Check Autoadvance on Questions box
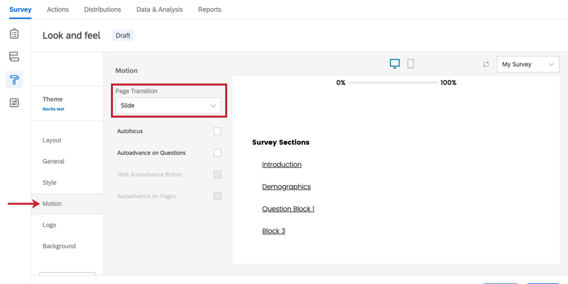The height and width of the screenshot is (284, 568). (x=217, y=153)
